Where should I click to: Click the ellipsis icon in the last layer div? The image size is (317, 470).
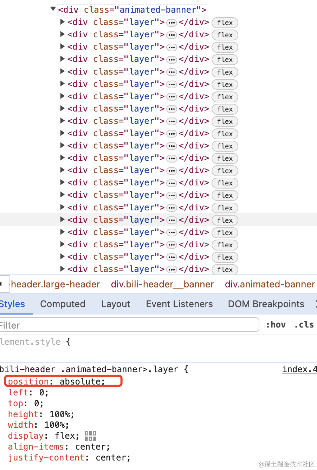pyautogui.click(x=172, y=269)
